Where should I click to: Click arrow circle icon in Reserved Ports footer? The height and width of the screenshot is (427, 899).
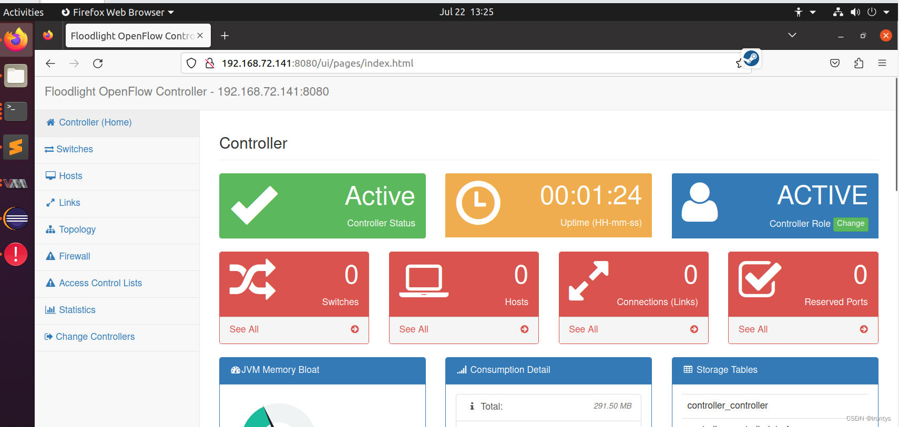(864, 329)
